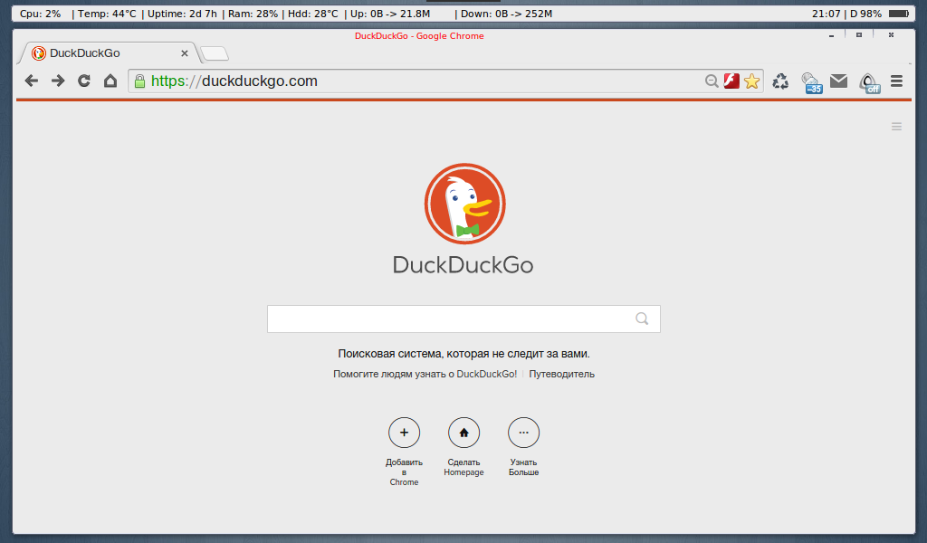Maximize the Chrome window

[859, 35]
